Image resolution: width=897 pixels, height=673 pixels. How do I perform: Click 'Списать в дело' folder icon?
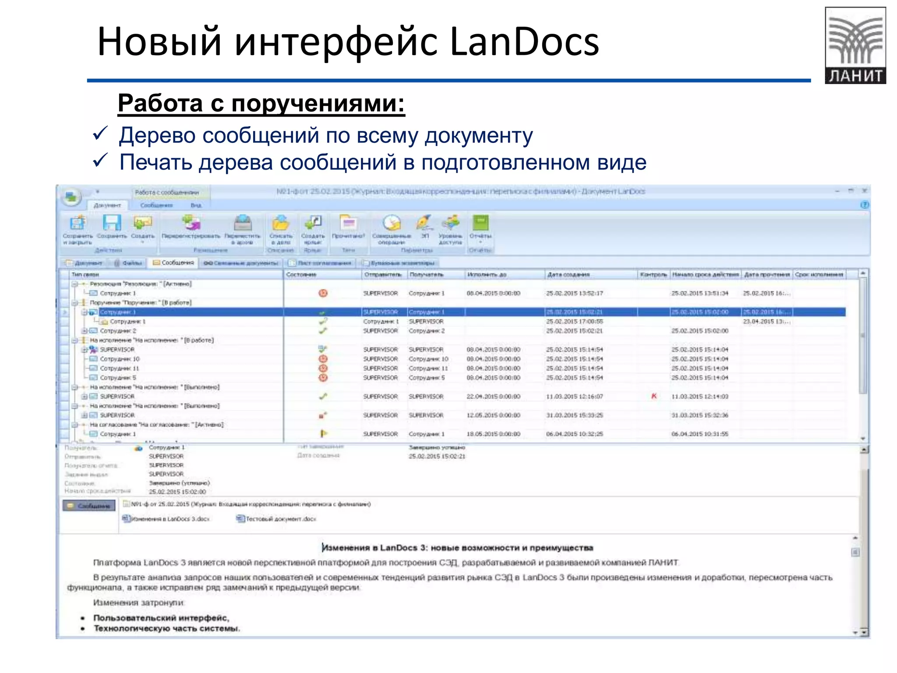281,229
